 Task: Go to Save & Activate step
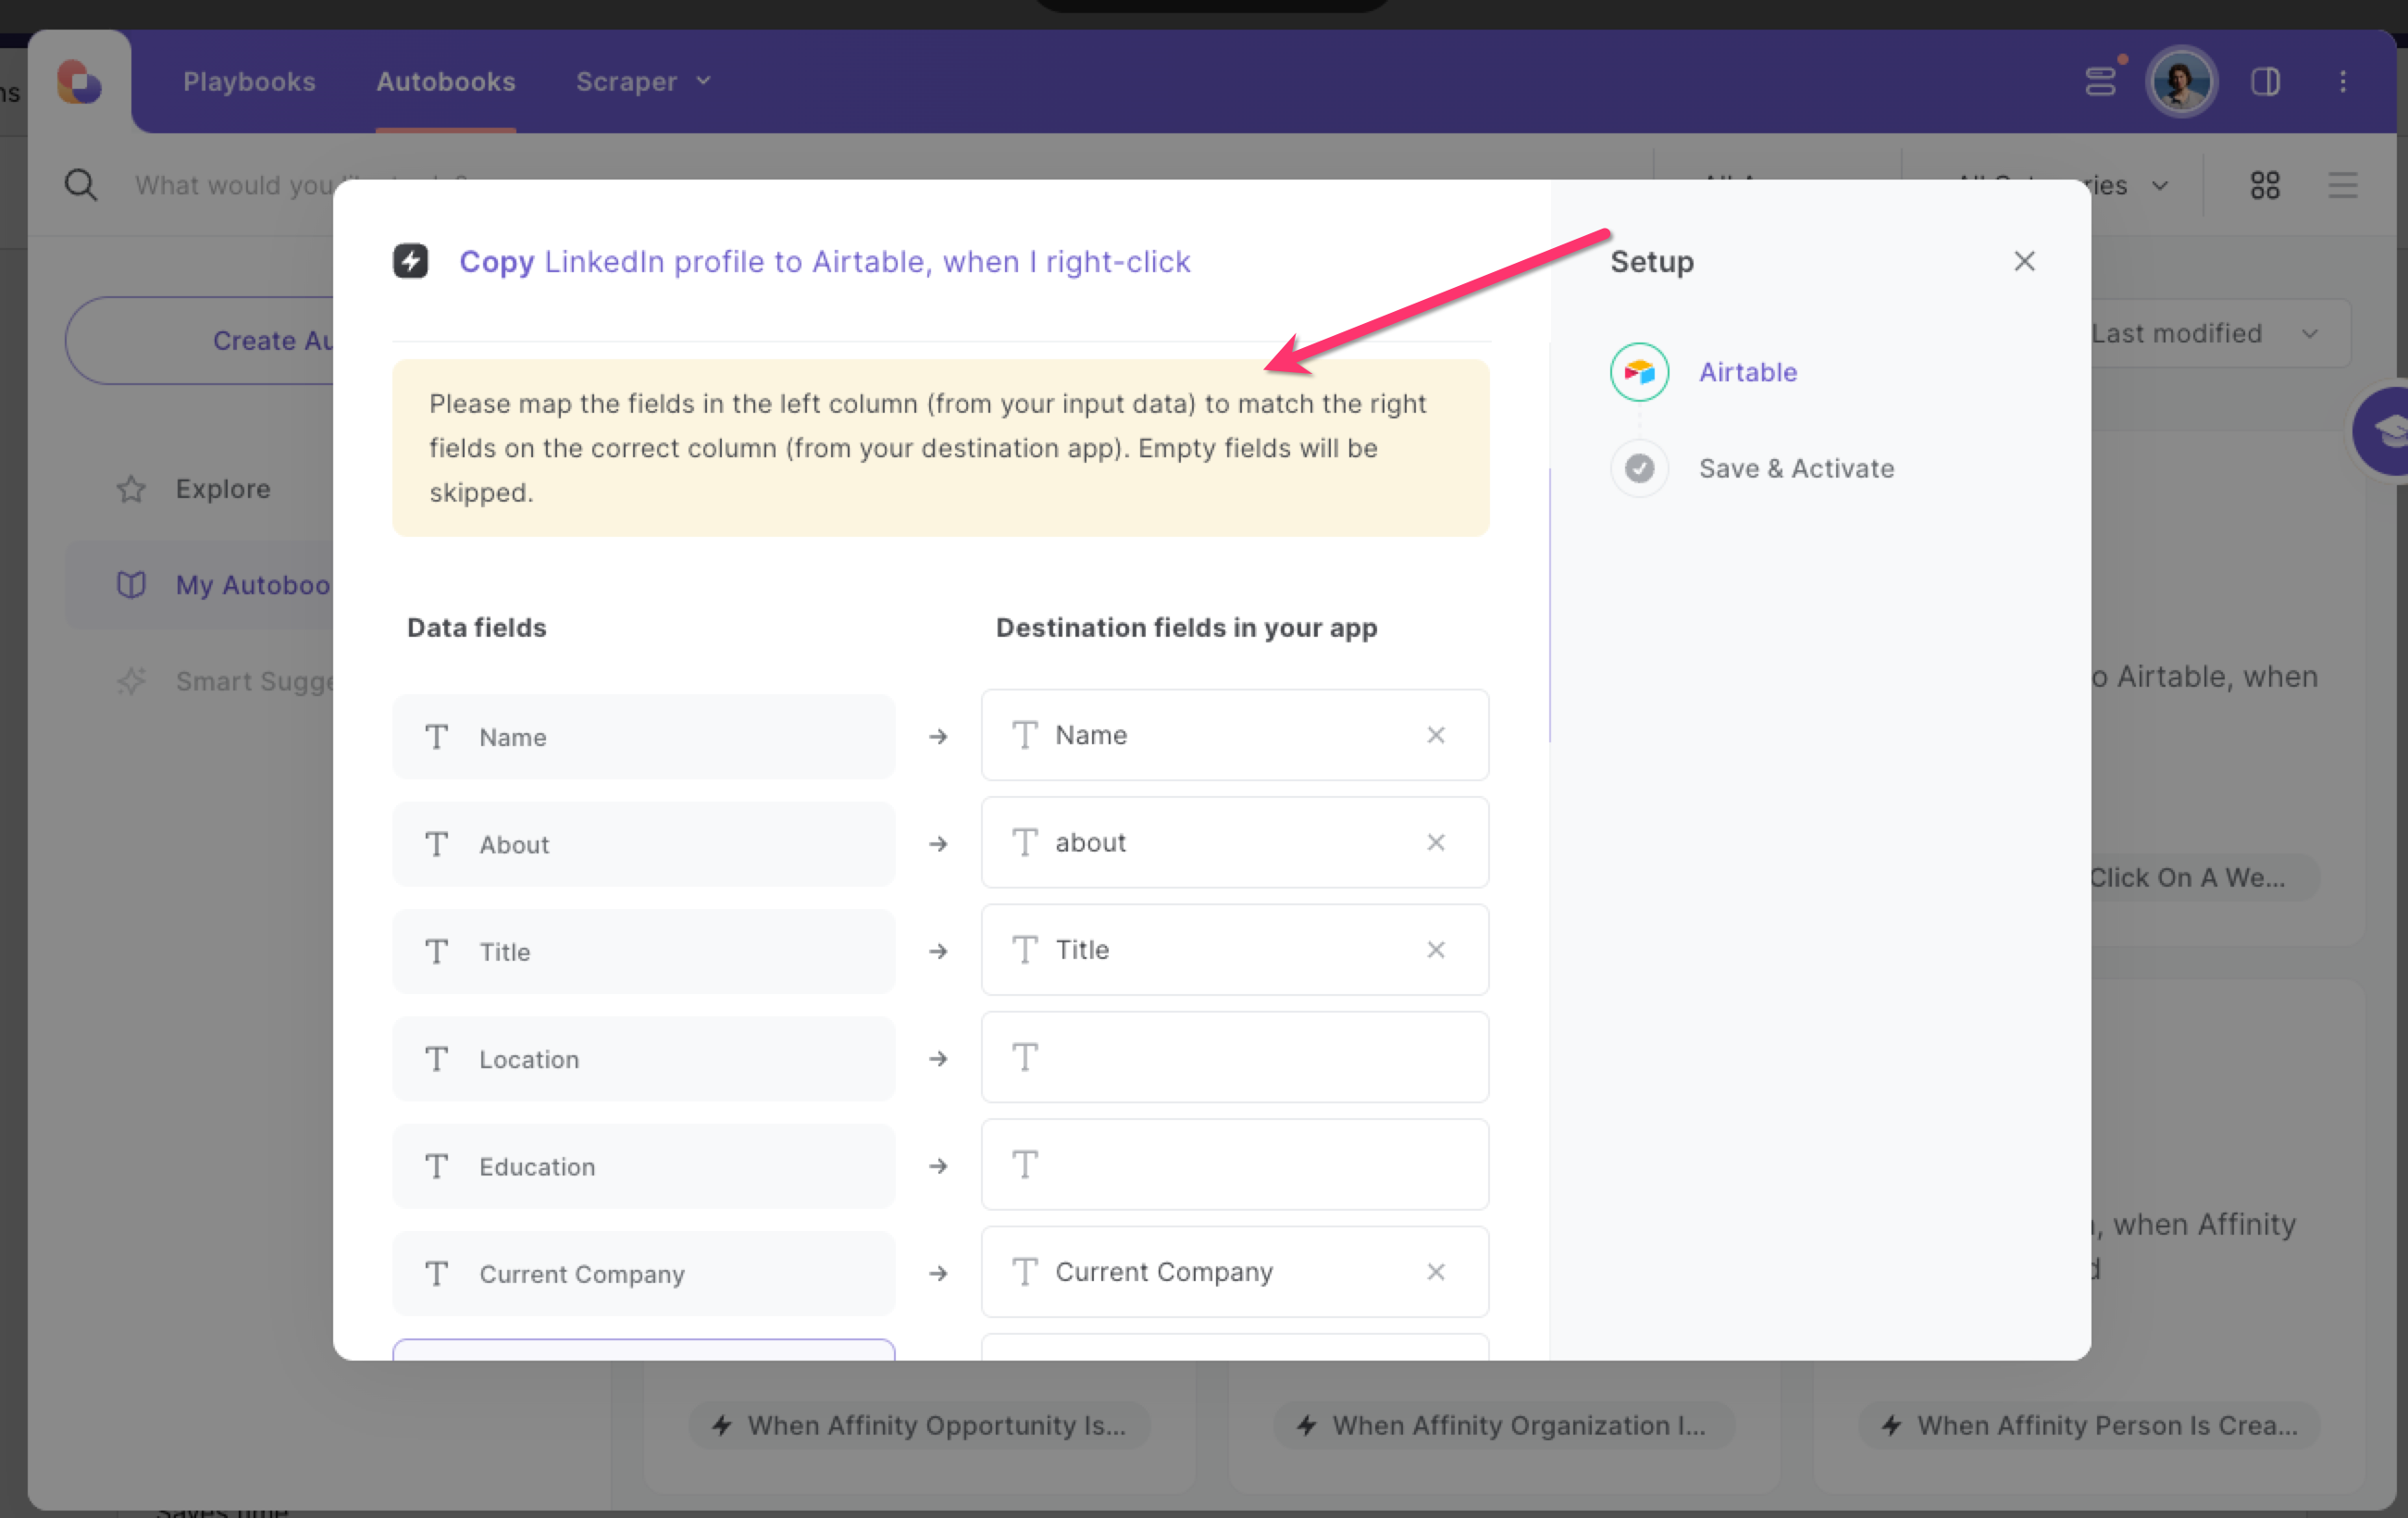click(x=1796, y=468)
